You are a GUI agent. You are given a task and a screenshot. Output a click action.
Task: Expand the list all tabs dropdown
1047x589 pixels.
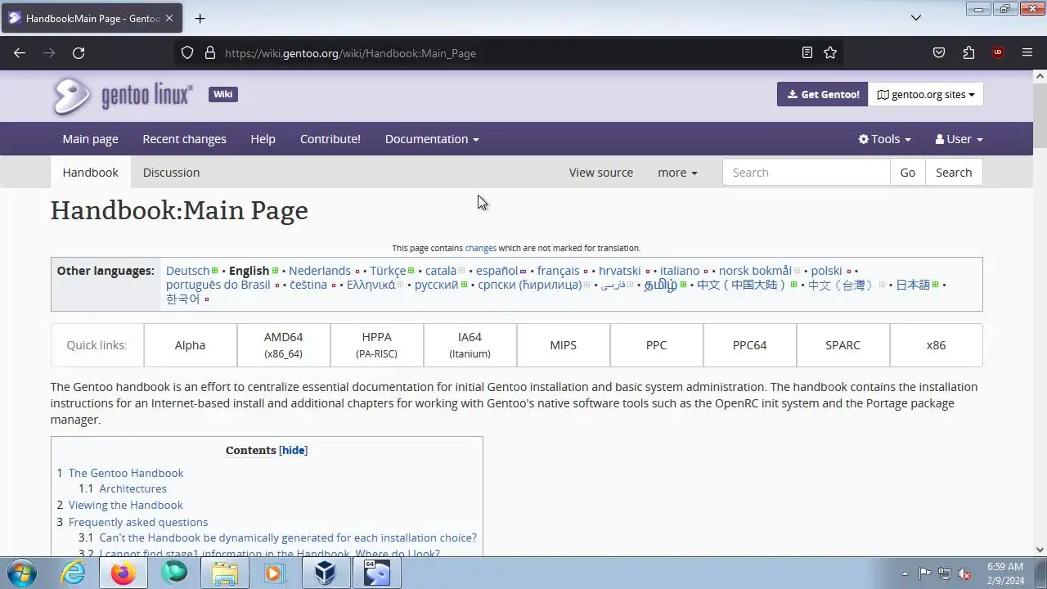(916, 18)
